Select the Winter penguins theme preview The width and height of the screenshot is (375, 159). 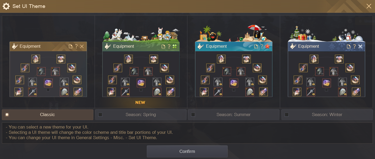pos(327,61)
